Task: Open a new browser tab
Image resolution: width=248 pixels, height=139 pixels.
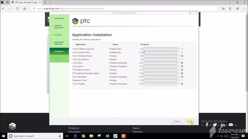Action: [x=45, y=3]
